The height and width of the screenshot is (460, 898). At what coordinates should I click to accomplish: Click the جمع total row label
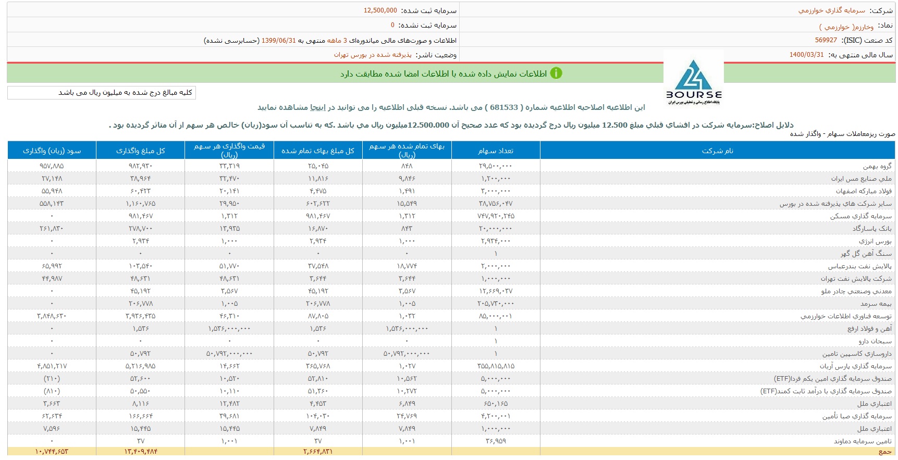[885, 452]
